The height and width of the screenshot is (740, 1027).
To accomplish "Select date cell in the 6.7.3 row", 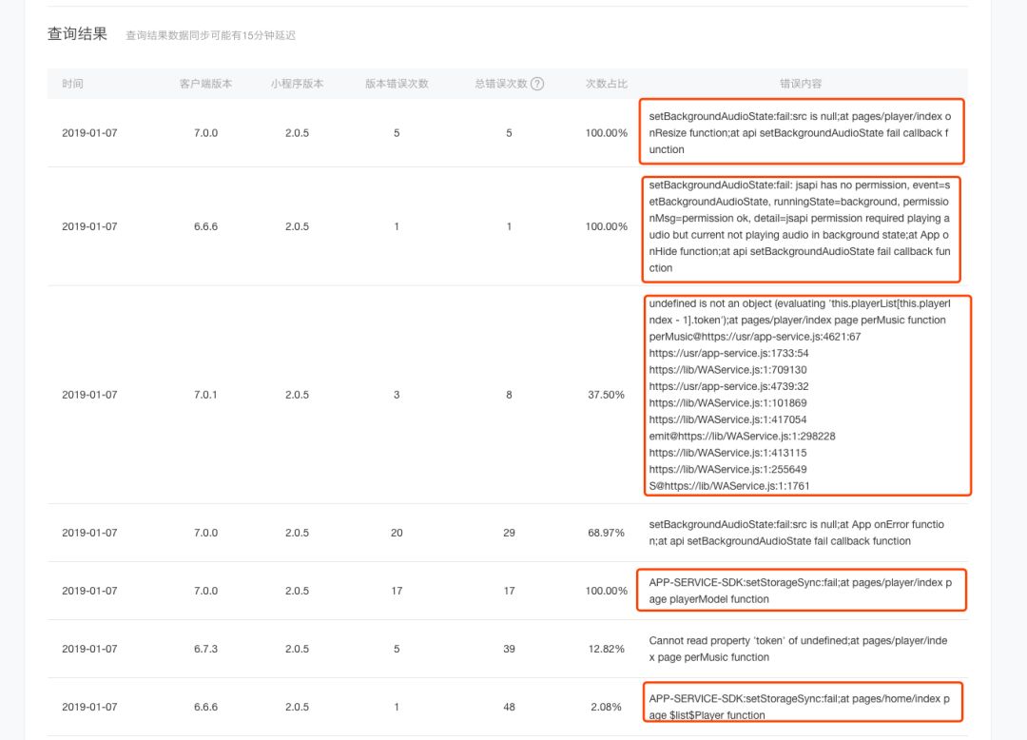I will [89, 649].
